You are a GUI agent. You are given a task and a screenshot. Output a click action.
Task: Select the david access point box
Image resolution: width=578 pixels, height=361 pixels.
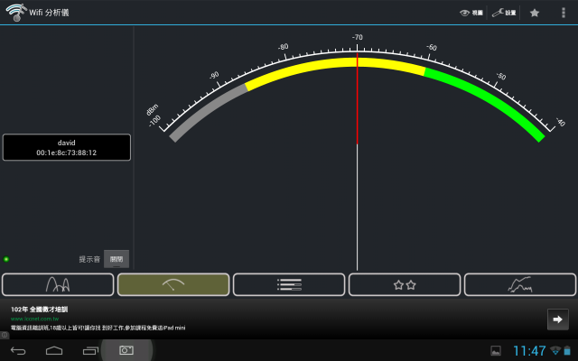point(66,147)
